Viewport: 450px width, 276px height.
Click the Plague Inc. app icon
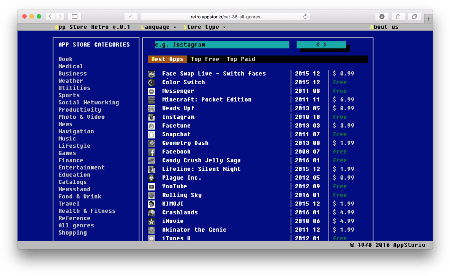[x=151, y=178]
